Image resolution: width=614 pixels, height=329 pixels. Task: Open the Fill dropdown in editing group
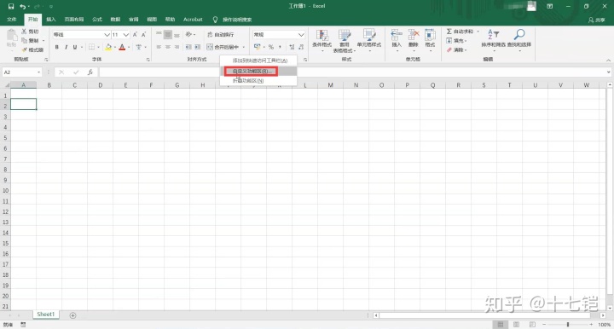(x=456, y=41)
